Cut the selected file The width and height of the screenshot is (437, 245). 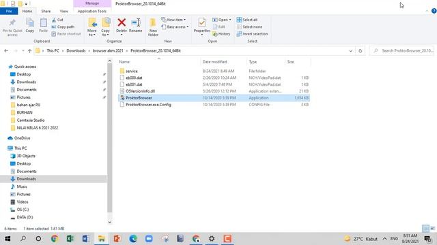coord(57,20)
